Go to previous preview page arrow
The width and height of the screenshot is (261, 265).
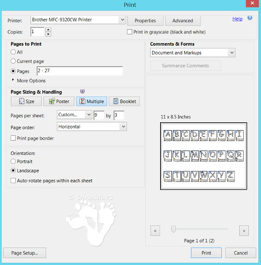click(155, 230)
